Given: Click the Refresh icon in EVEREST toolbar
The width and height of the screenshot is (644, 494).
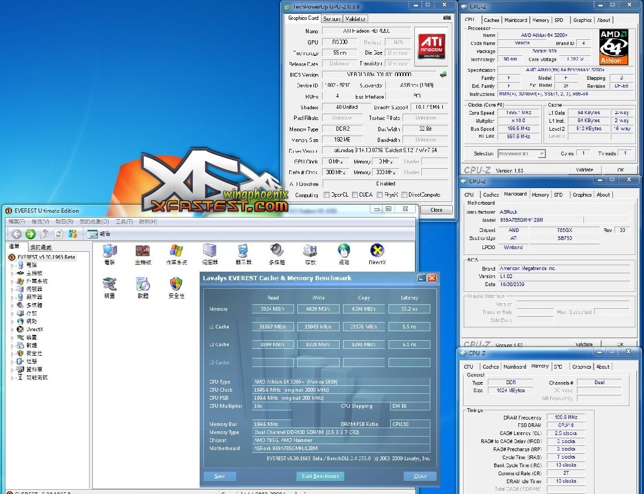Looking at the screenshot, I should click(x=58, y=234).
